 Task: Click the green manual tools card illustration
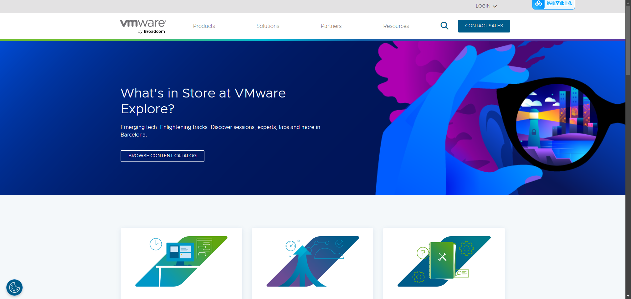click(x=444, y=262)
